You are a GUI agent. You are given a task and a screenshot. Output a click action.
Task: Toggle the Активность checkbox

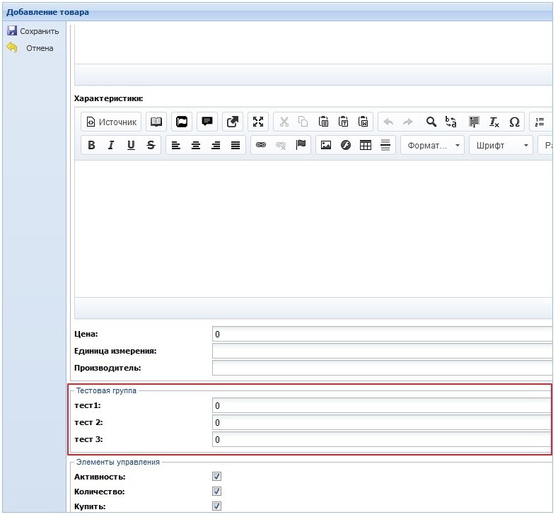coord(217,477)
